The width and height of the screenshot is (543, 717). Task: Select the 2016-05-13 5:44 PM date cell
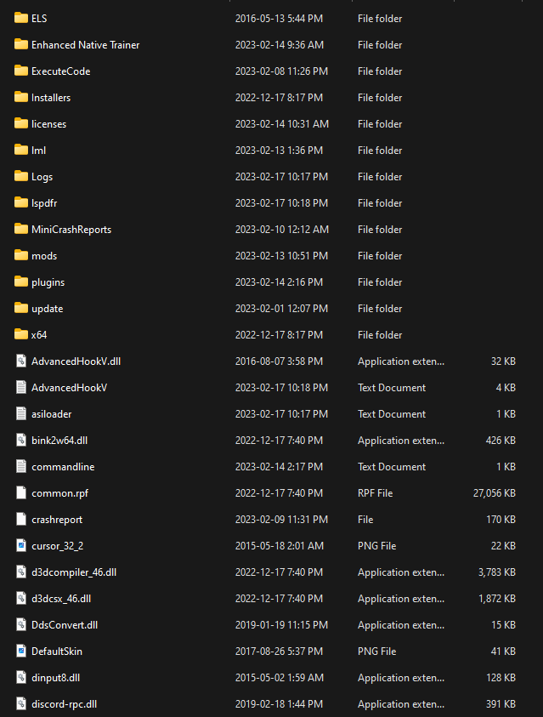click(x=279, y=19)
